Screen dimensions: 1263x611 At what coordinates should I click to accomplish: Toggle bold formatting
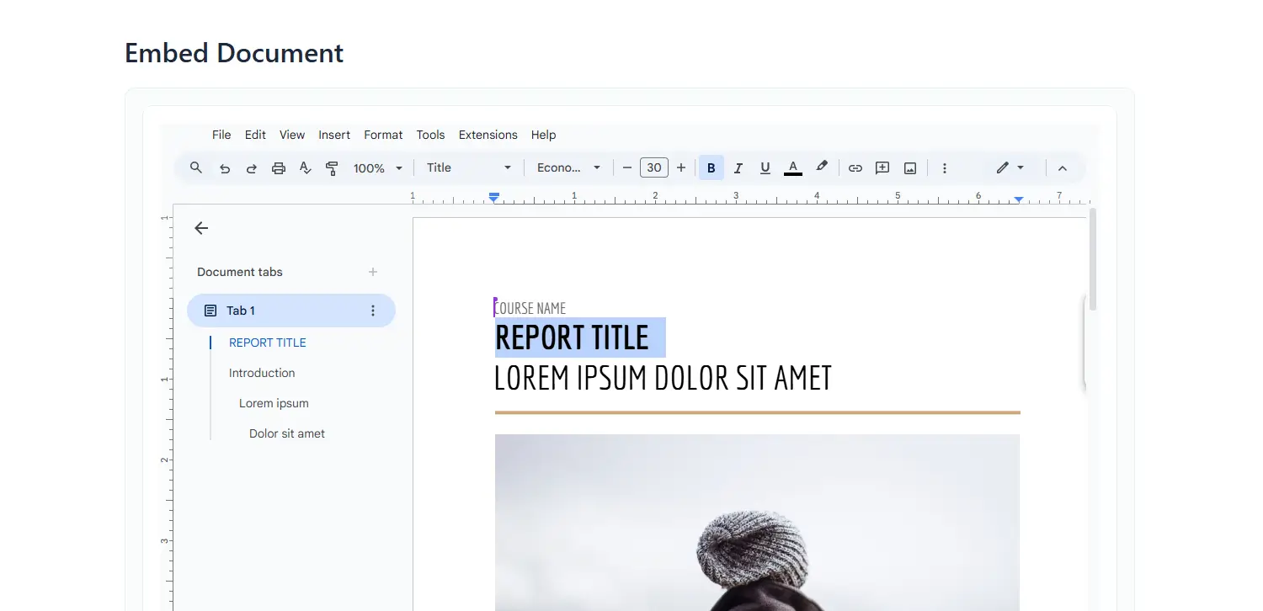click(x=711, y=167)
